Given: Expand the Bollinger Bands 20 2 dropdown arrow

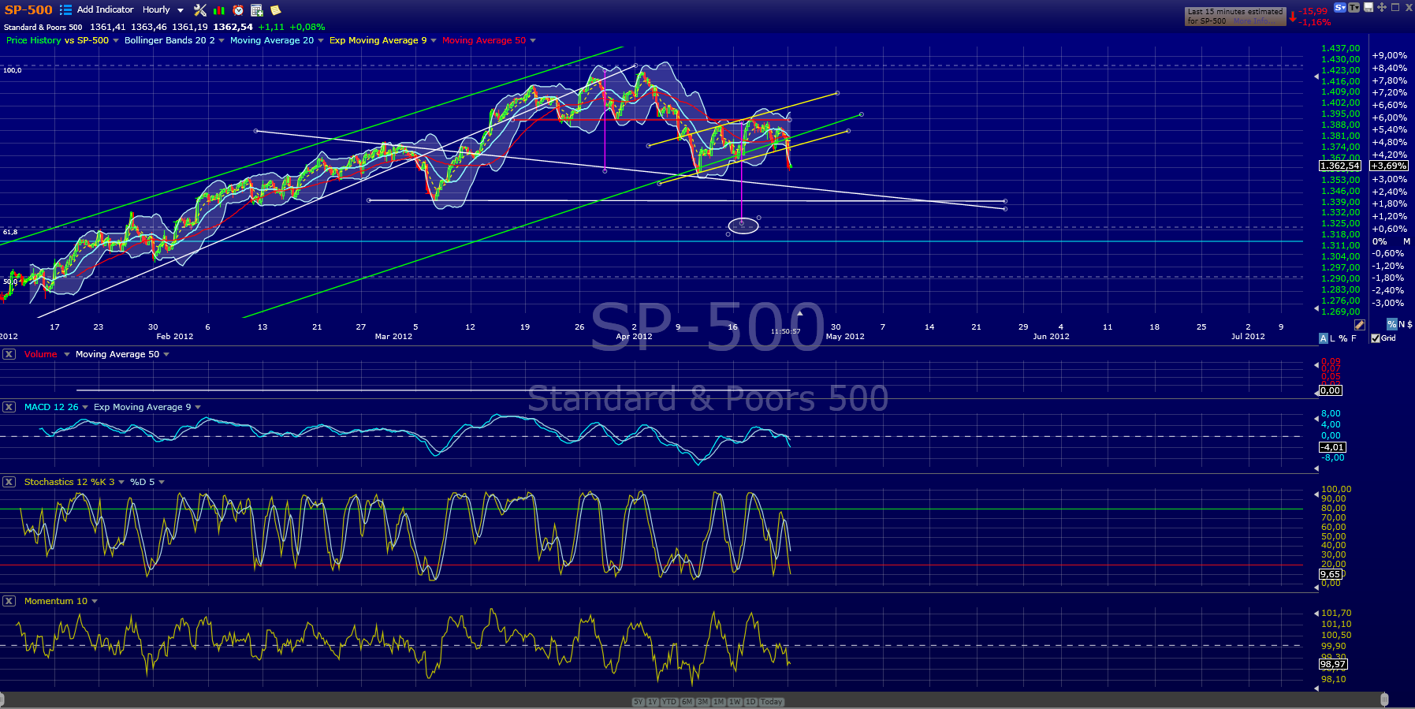Looking at the screenshot, I should (x=222, y=40).
